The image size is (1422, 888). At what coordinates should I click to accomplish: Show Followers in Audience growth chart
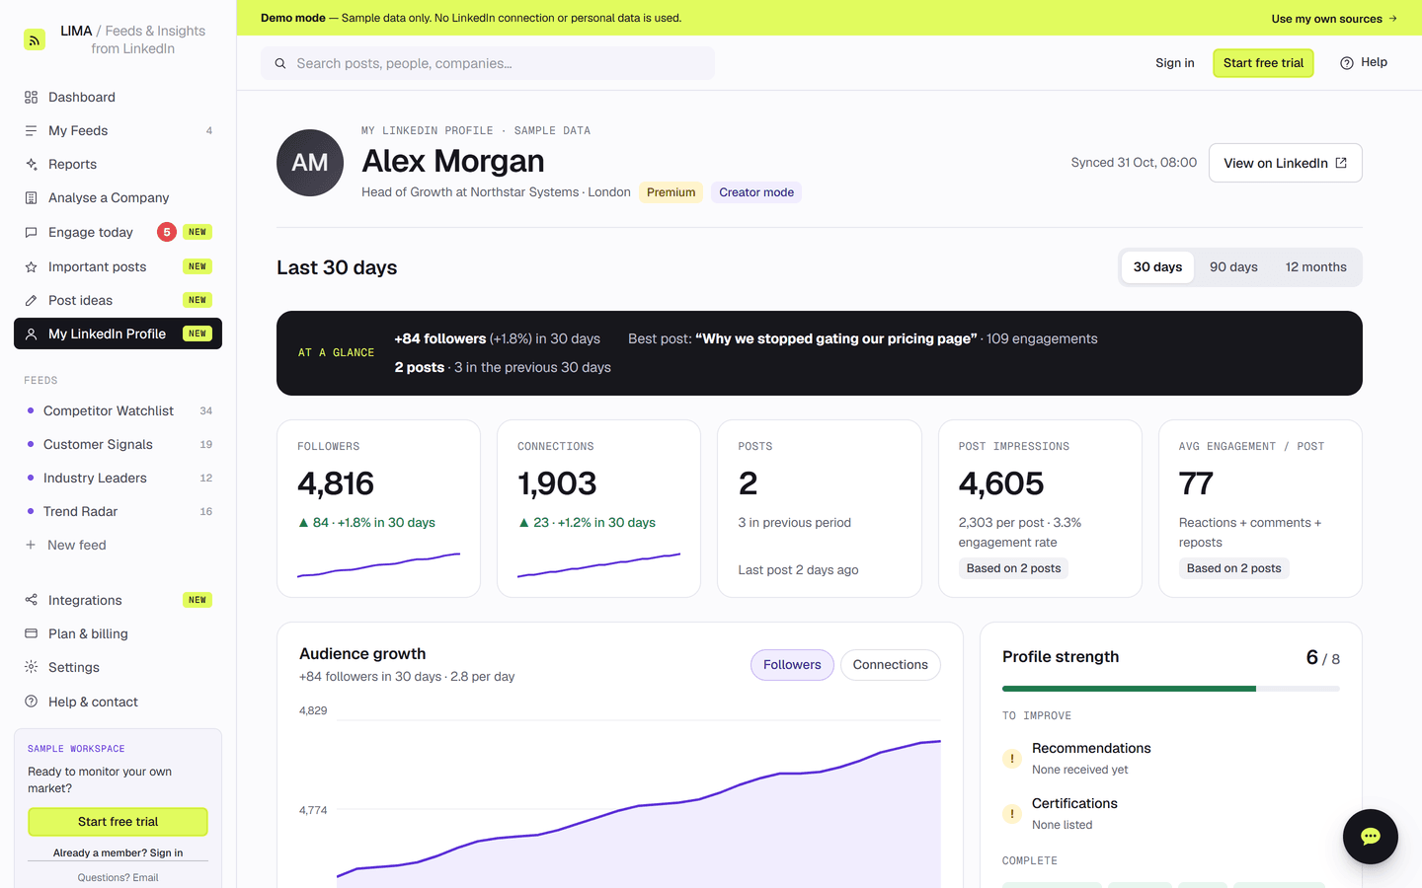tap(792, 665)
